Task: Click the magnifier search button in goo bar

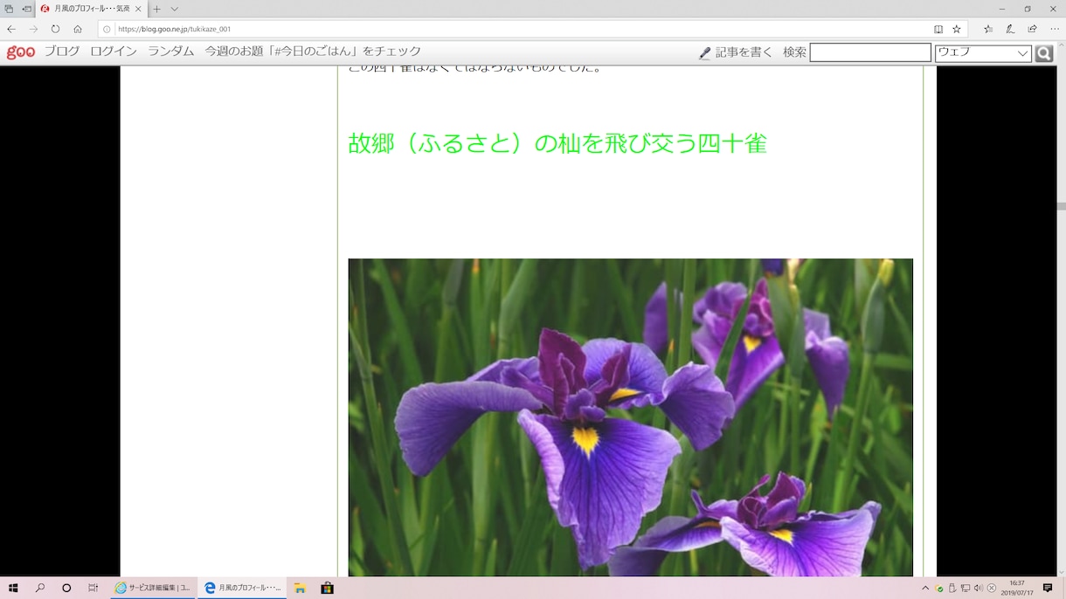Action: point(1044,53)
